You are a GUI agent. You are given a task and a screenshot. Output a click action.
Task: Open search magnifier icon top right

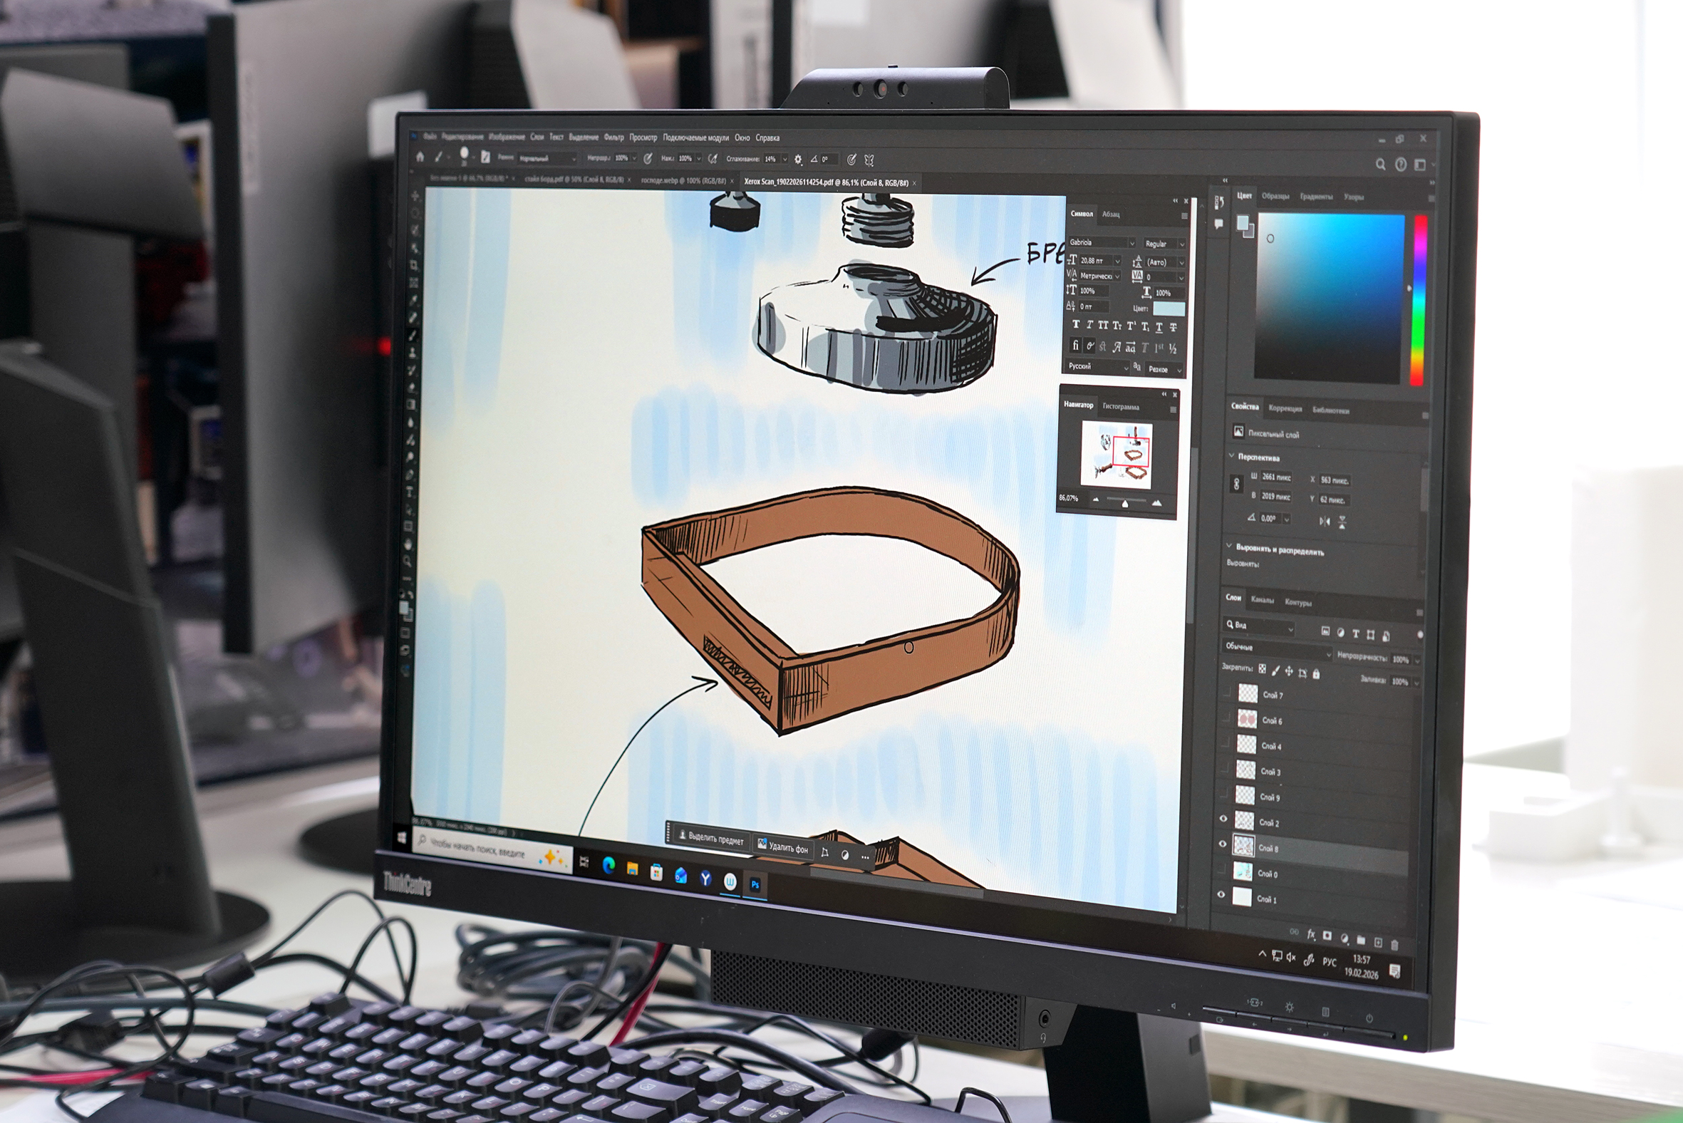point(1380,164)
